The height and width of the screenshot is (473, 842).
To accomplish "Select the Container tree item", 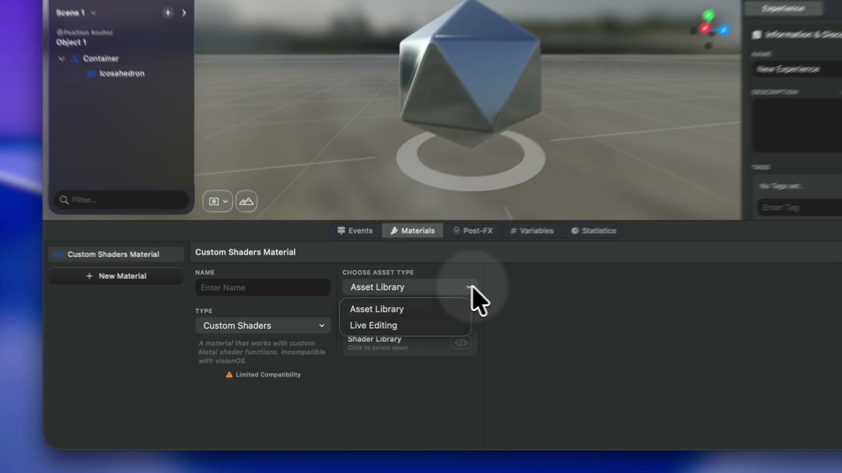I will [x=101, y=58].
